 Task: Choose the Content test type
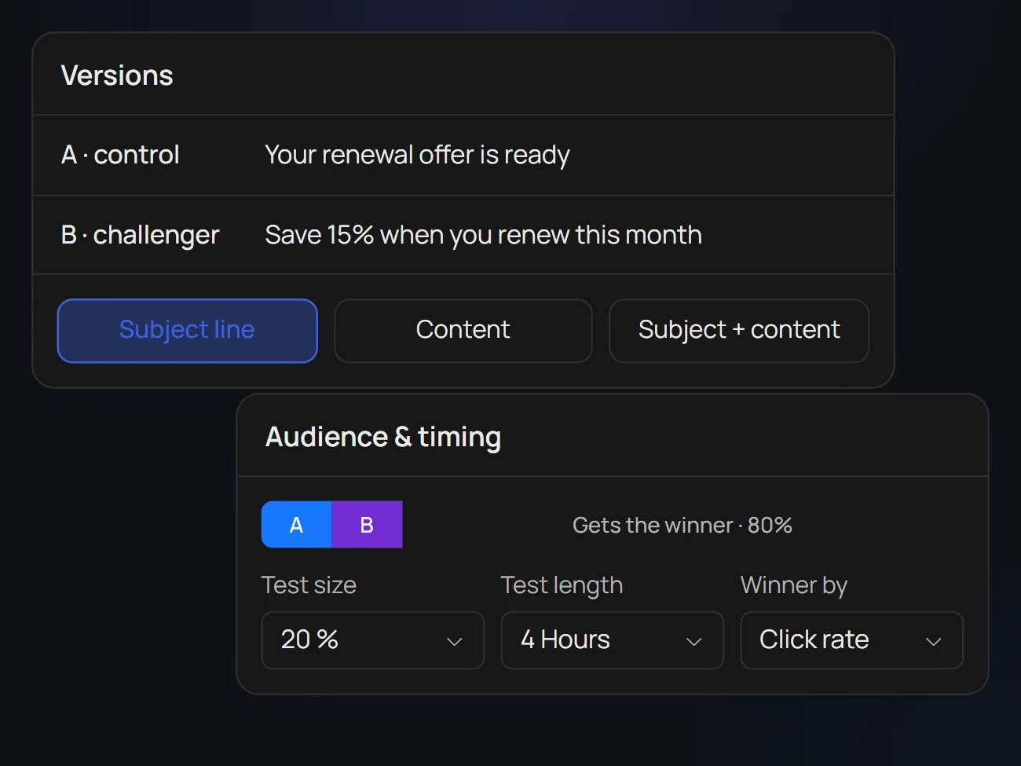[x=463, y=331]
